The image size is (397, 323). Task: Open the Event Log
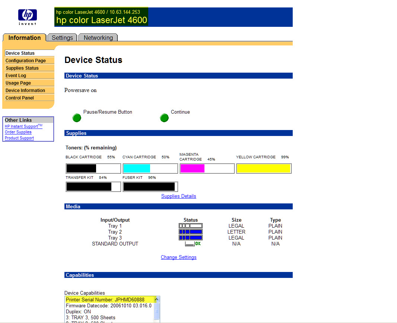click(x=16, y=75)
